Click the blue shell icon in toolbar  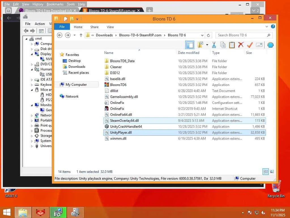(270, 45)
